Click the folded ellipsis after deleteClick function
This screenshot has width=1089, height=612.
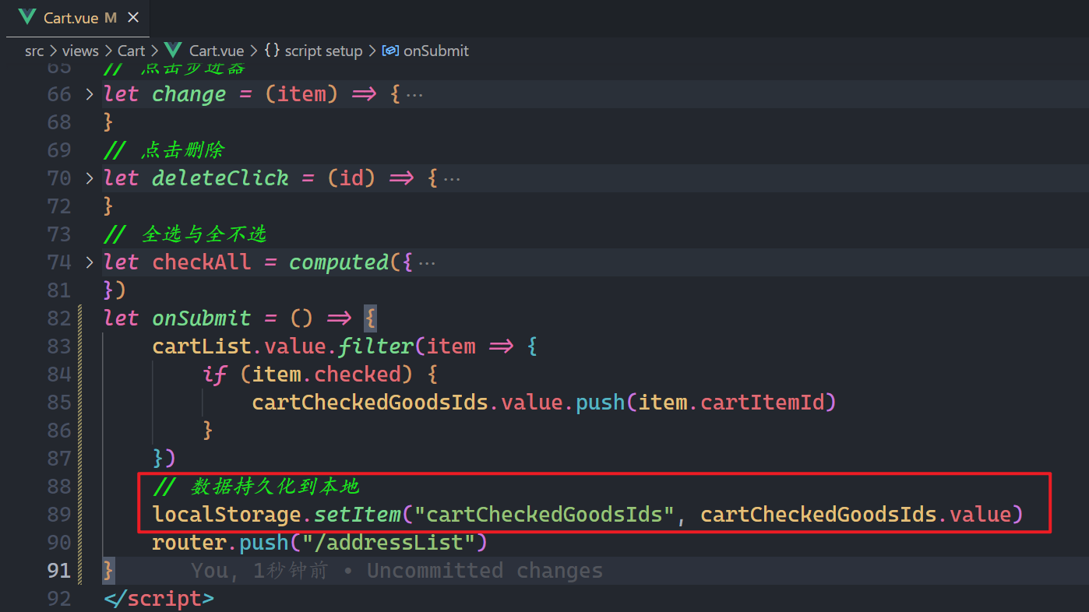[x=452, y=179]
